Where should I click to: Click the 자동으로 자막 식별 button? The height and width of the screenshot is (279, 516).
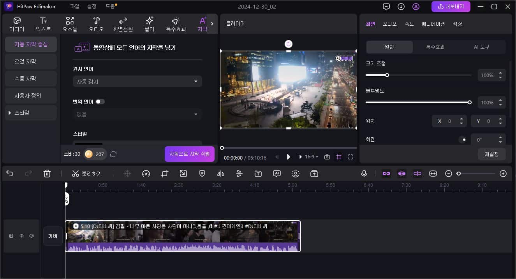pyautogui.click(x=189, y=154)
